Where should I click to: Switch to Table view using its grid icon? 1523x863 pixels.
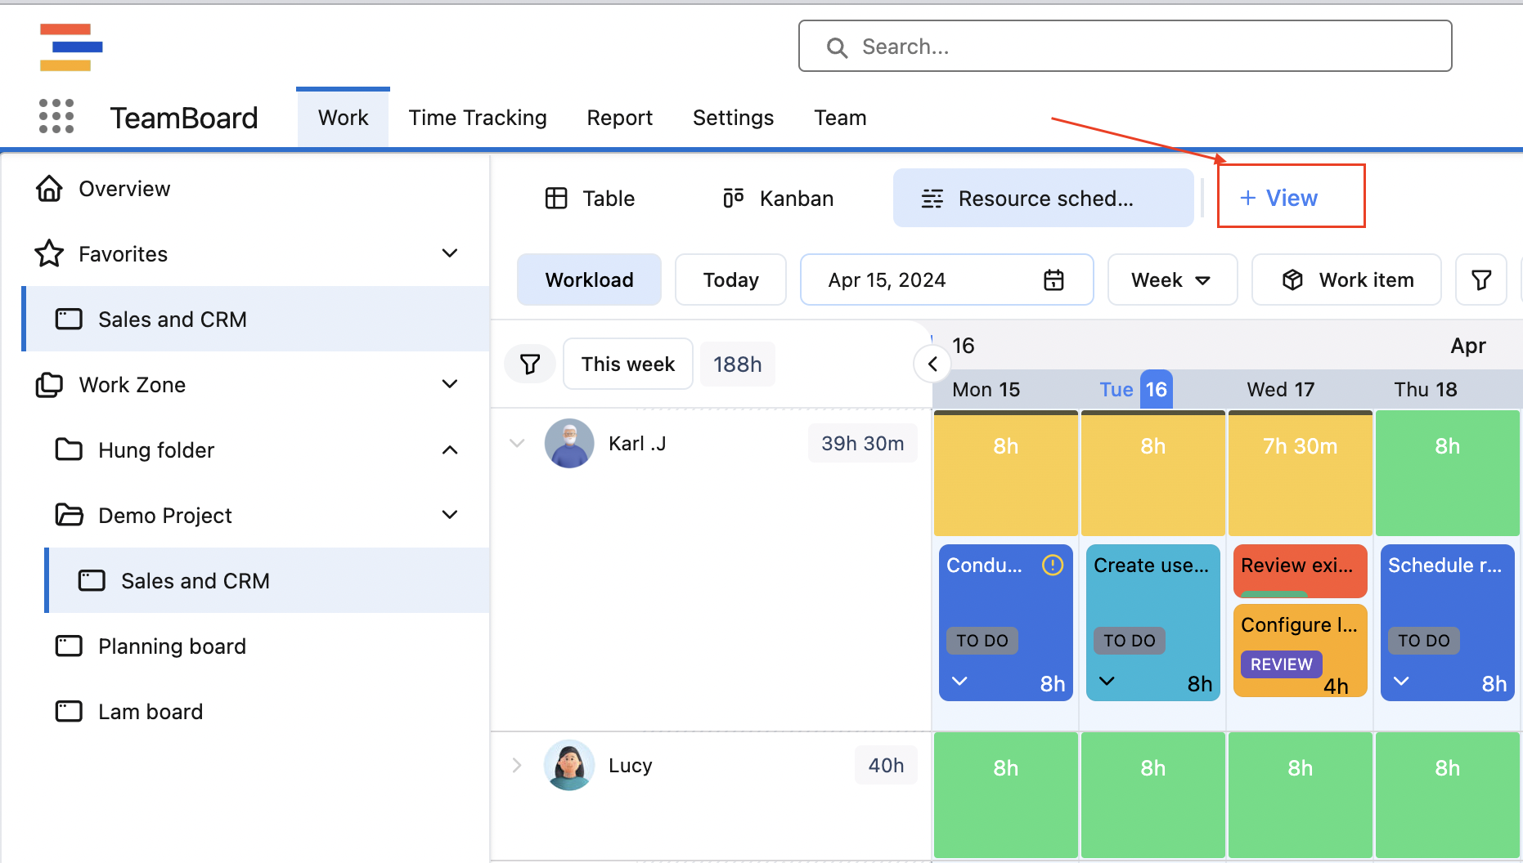pos(557,198)
